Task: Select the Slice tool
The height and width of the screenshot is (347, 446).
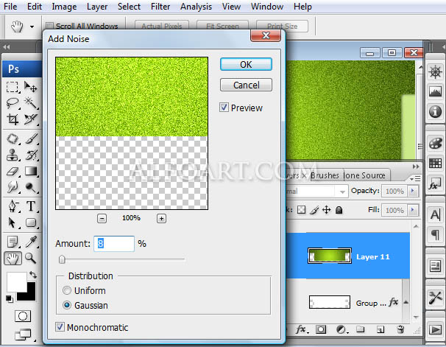Action: click(30, 119)
